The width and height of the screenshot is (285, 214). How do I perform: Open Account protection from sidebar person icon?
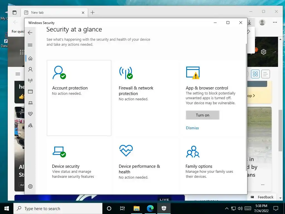click(x=30, y=69)
